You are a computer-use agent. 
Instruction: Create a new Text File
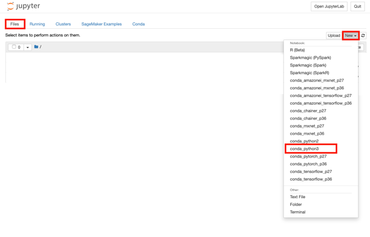[298, 197]
